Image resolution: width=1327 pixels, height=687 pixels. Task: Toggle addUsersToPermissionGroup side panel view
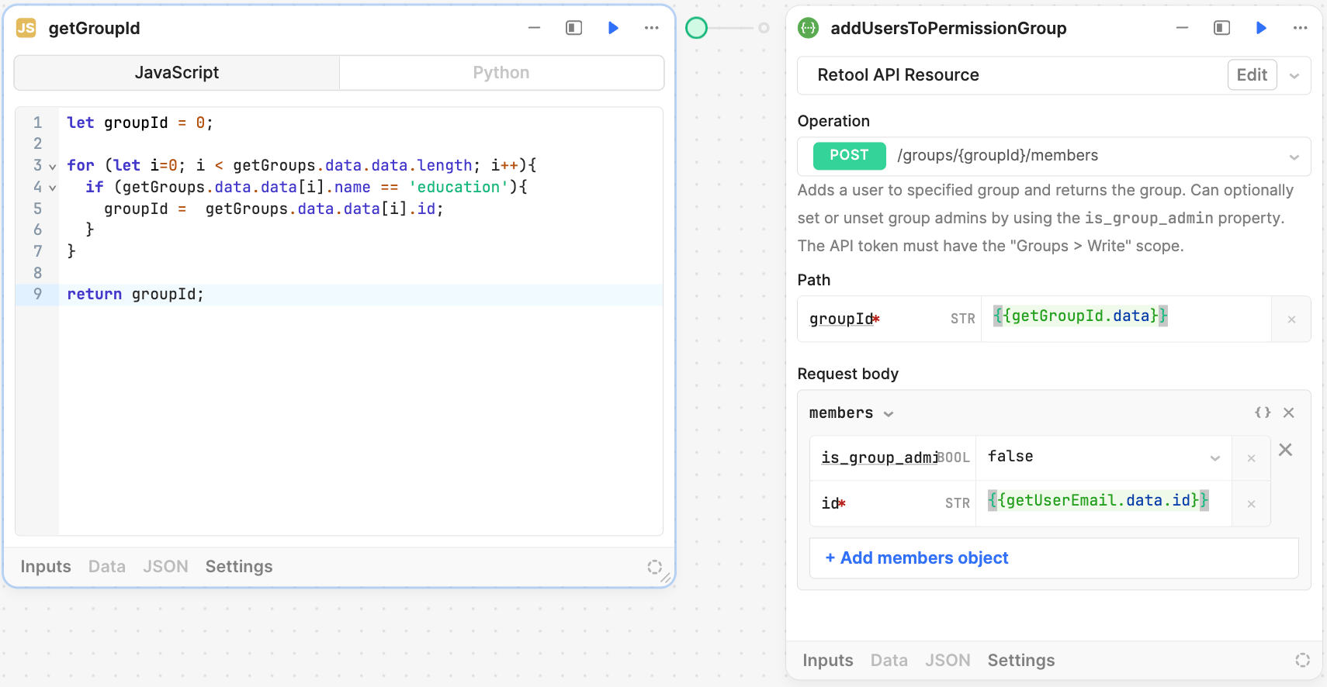tap(1221, 28)
